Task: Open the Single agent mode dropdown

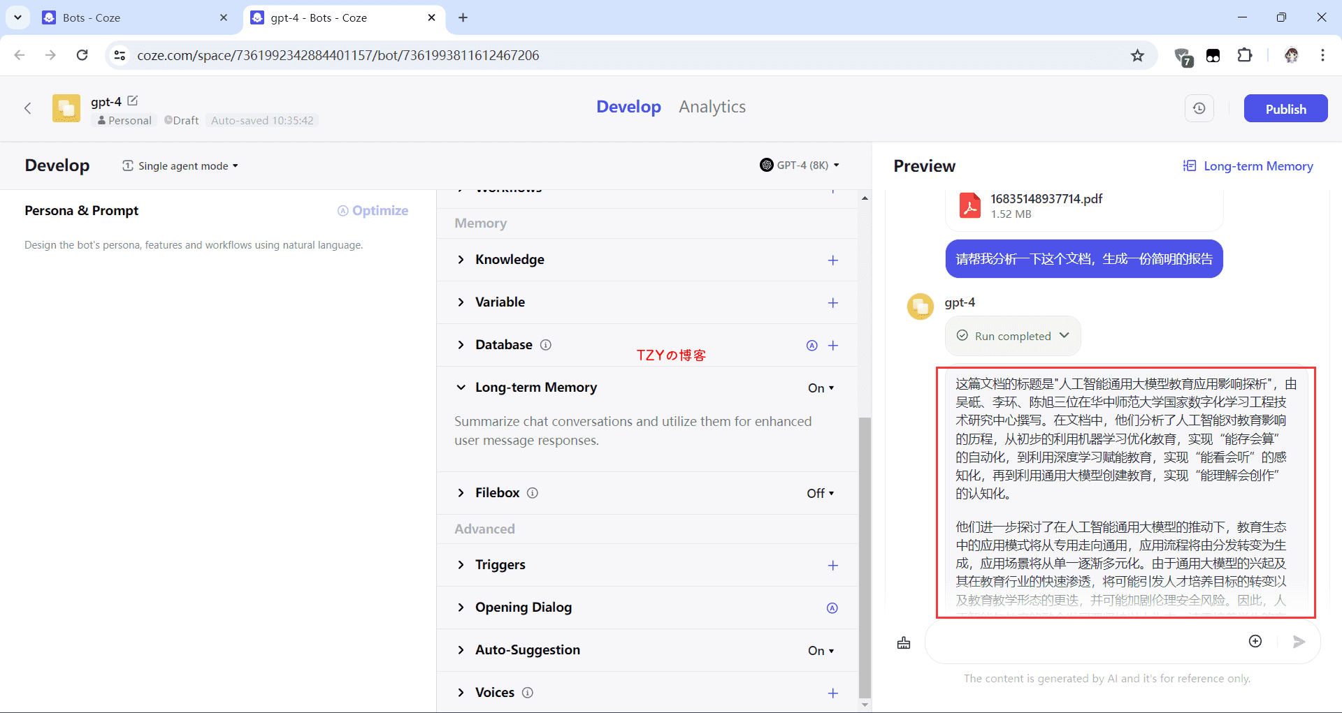Action: coord(180,166)
